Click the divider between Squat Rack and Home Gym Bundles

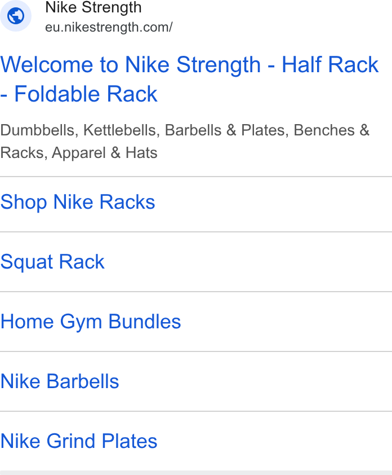click(196, 292)
